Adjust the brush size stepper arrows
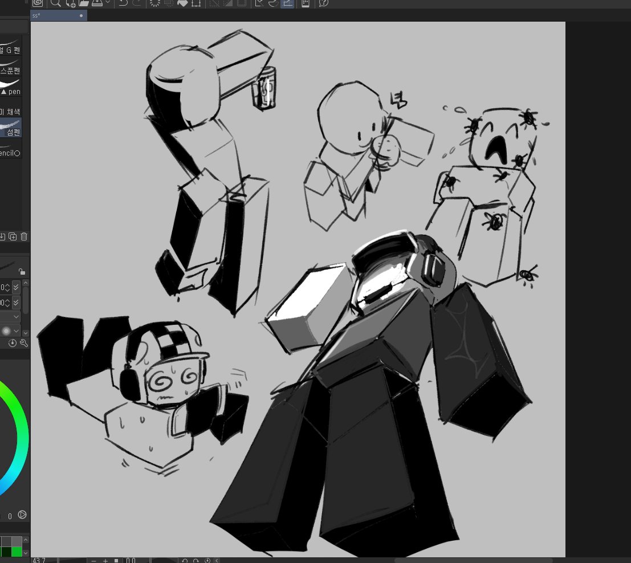 [7, 287]
